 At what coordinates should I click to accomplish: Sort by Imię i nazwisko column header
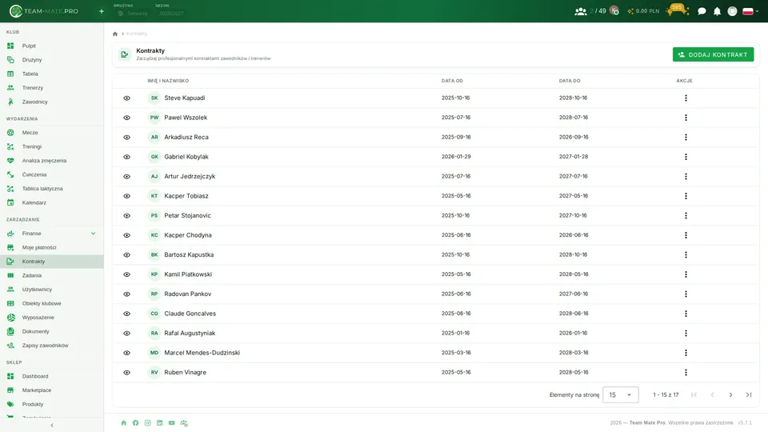168,81
